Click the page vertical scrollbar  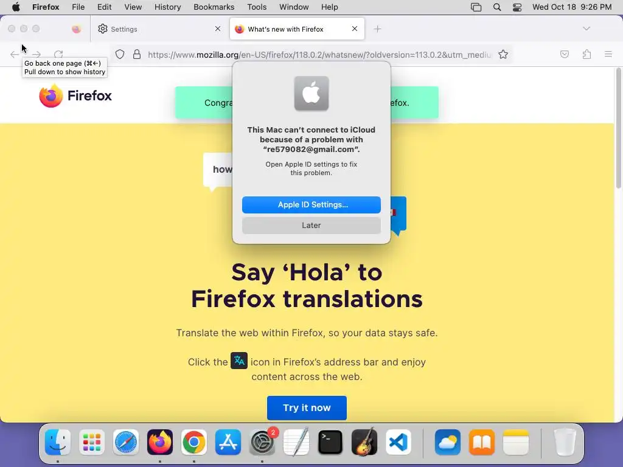click(x=618, y=127)
